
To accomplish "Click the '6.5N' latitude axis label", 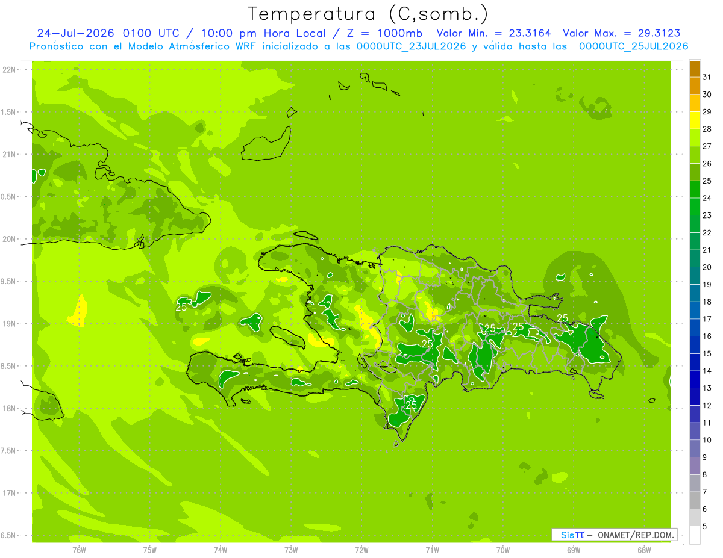I will pyautogui.click(x=9, y=535).
